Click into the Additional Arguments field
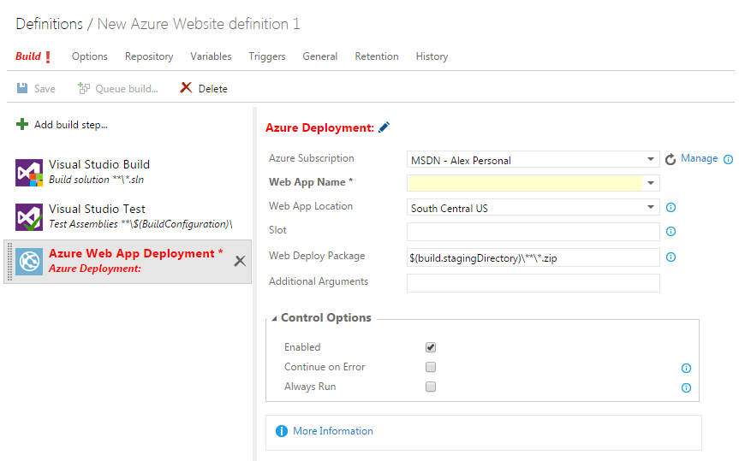 pos(533,283)
